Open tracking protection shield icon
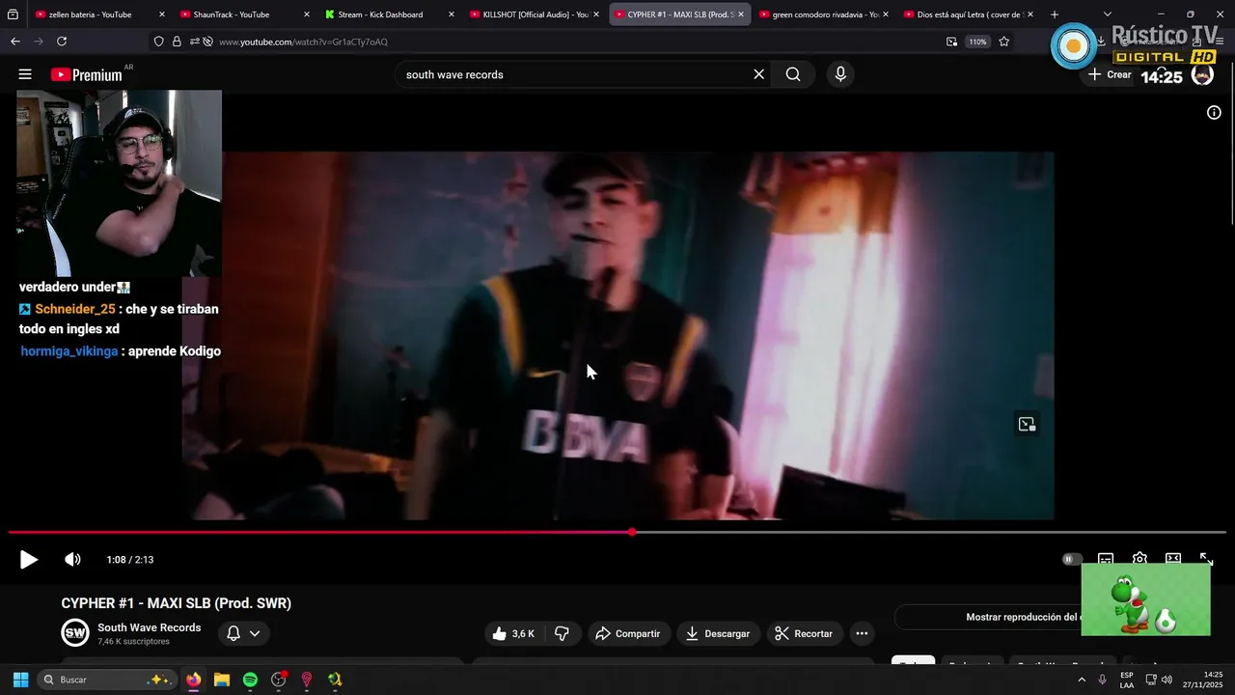Image resolution: width=1235 pixels, height=695 pixels. tap(159, 42)
